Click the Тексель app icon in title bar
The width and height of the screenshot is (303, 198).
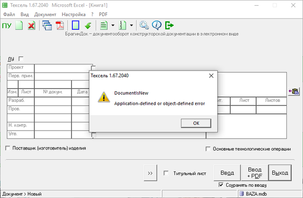point(5,5)
